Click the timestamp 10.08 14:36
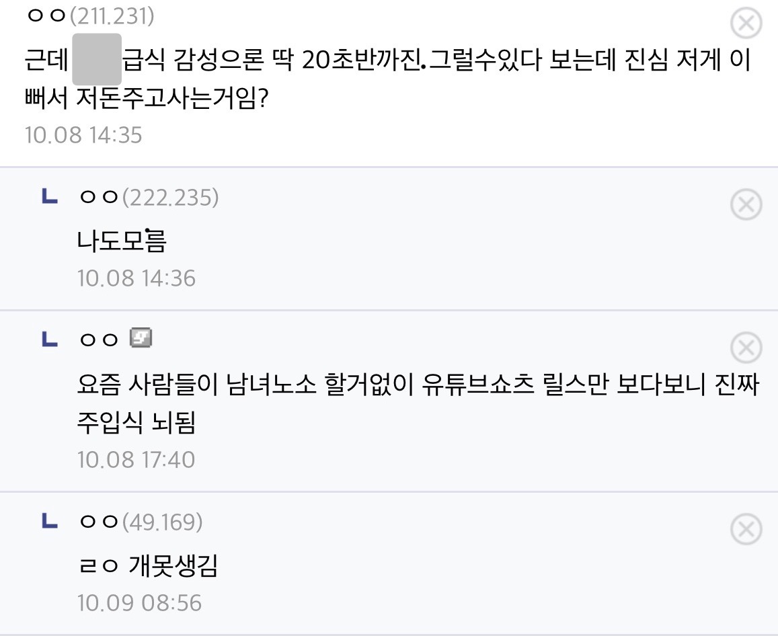Viewport: 778px width, 636px height. 137,278
